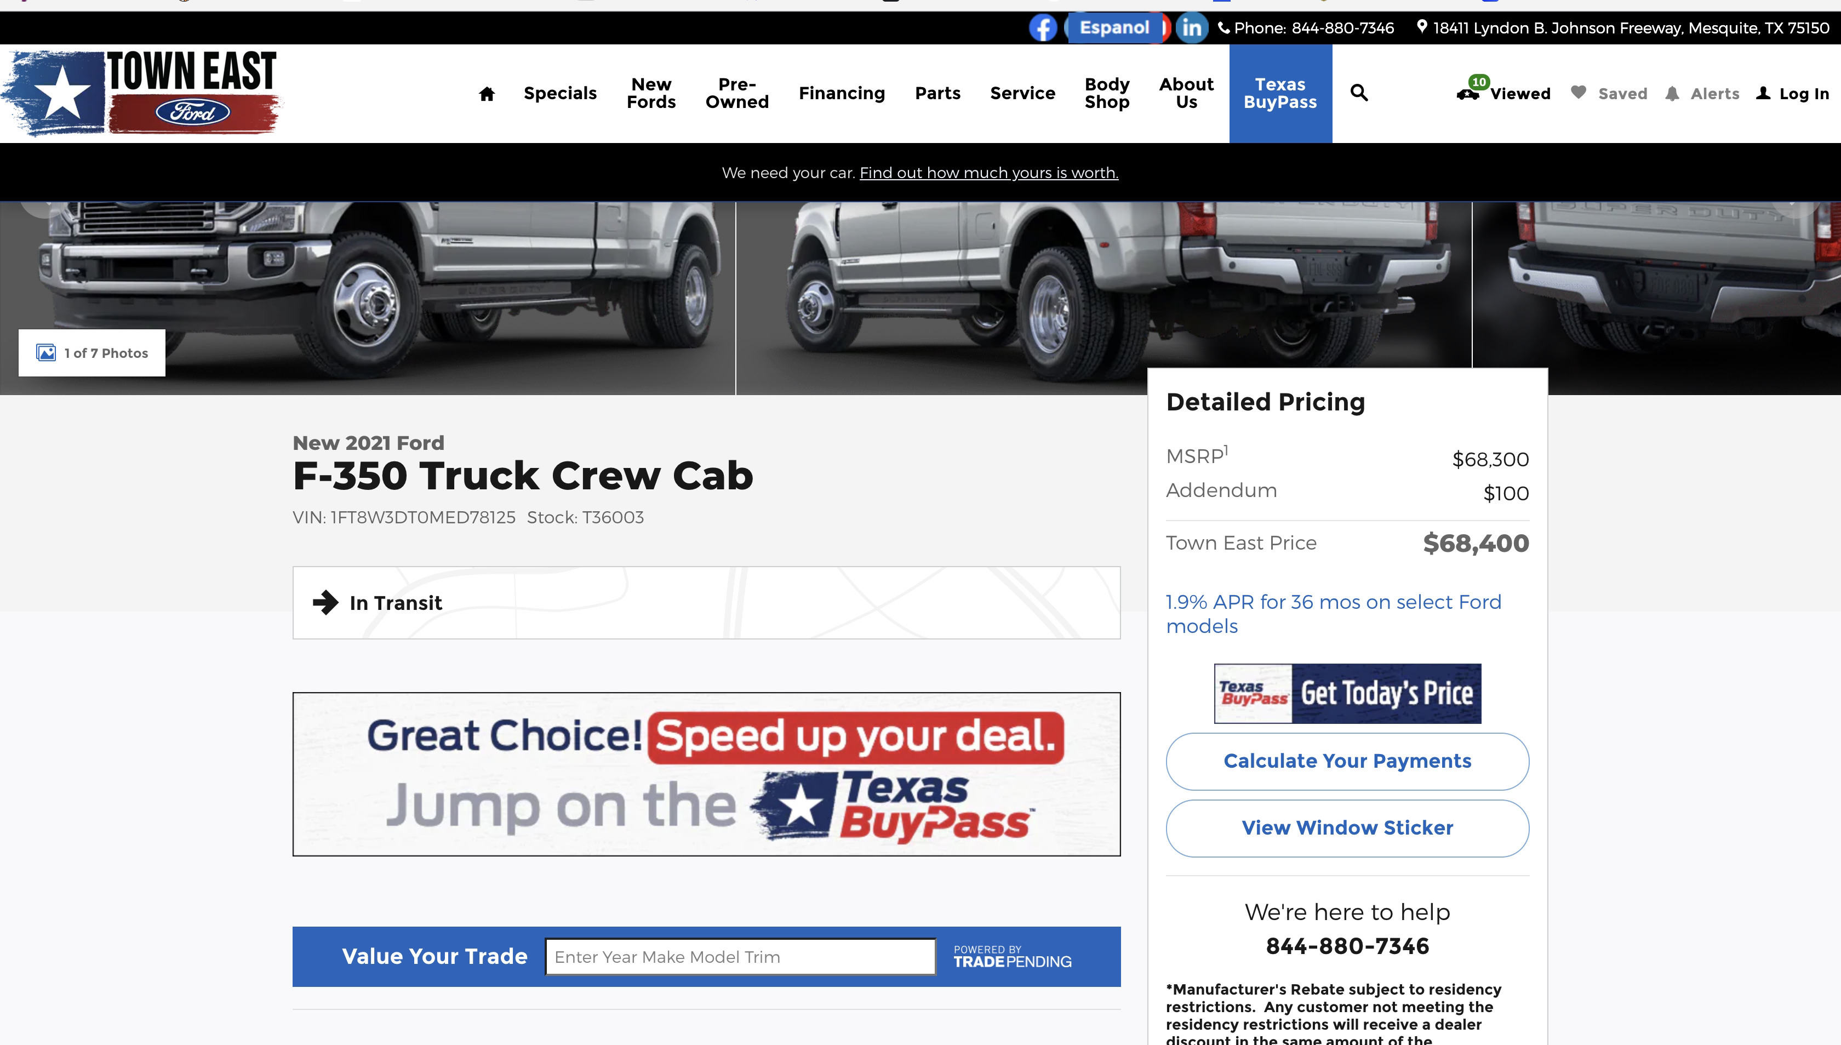Open the LinkedIn icon link
1841x1045 pixels.
(x=1192, y=28)
